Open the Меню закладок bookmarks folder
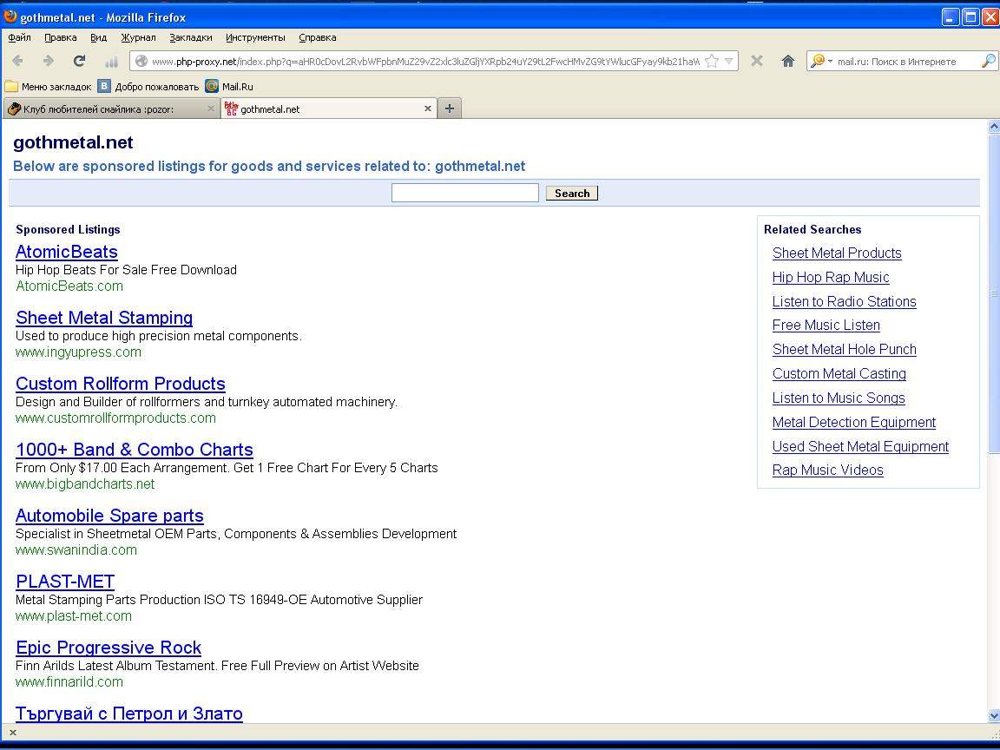1000x750 pixels. click(48, 87)
